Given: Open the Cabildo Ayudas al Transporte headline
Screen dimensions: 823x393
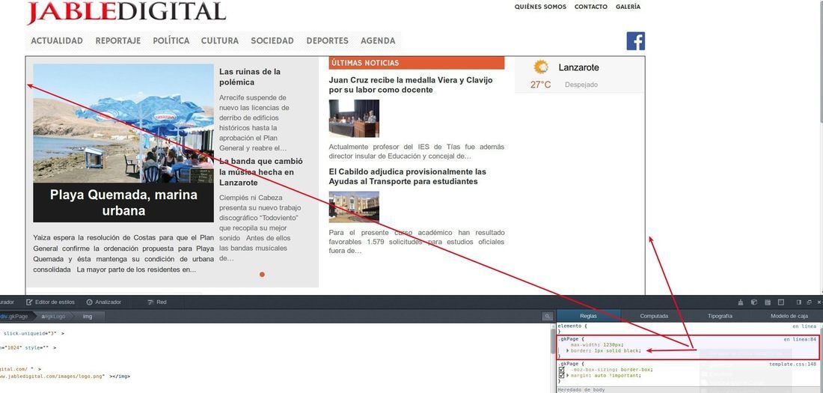Looking at the screenshot, I should (x=408, y=177).
